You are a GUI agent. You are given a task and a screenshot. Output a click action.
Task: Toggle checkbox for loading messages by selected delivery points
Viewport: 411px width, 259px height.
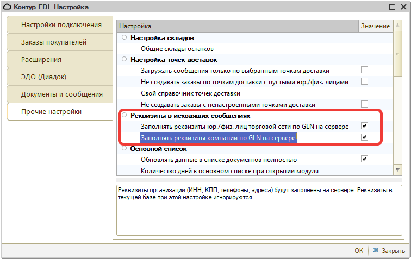[x=365, y=70]
